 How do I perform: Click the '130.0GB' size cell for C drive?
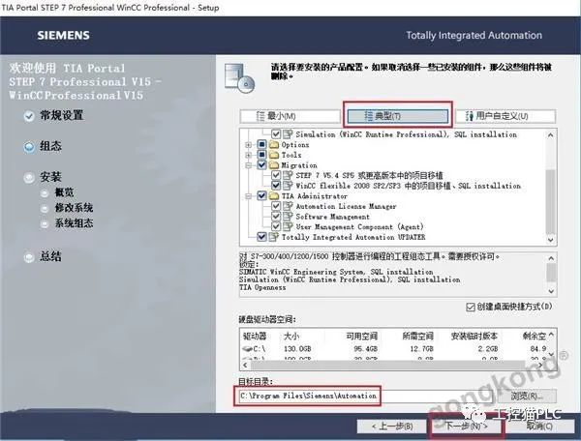click(x=297, y=349)
